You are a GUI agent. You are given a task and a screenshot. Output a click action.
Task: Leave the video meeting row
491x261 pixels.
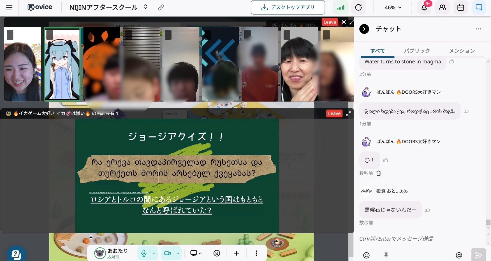pos(330,22)
